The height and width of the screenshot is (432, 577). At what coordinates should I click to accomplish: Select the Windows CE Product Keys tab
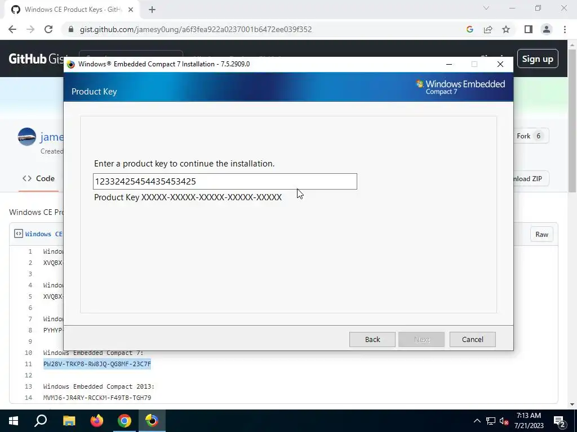[x=72, y=10]
